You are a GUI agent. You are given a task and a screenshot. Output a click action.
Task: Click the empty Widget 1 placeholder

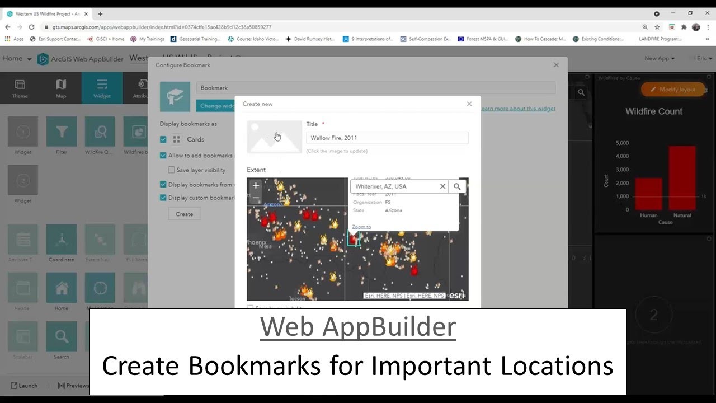pyautogui.click(x=23, y=132)
